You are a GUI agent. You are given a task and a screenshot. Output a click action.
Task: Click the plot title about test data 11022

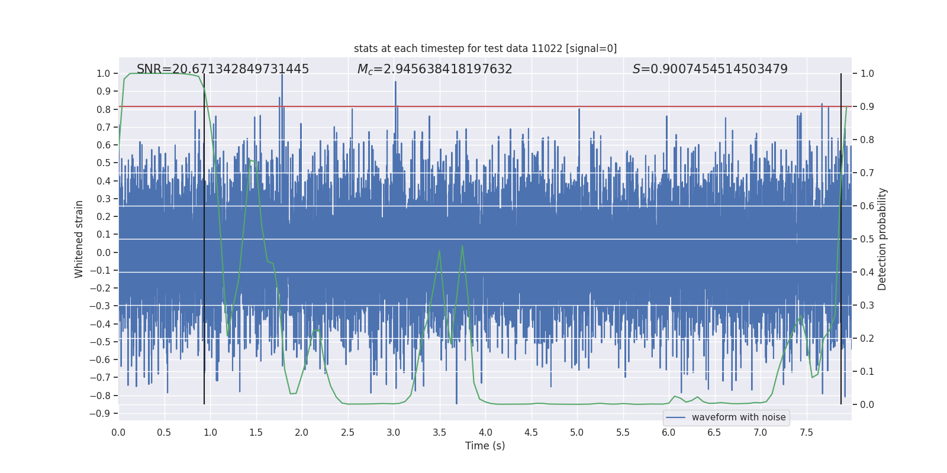pyautogui.click(x=485, y=48)
